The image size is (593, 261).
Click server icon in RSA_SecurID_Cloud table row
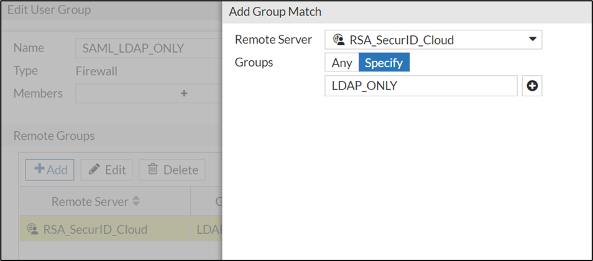coord(32,229)
